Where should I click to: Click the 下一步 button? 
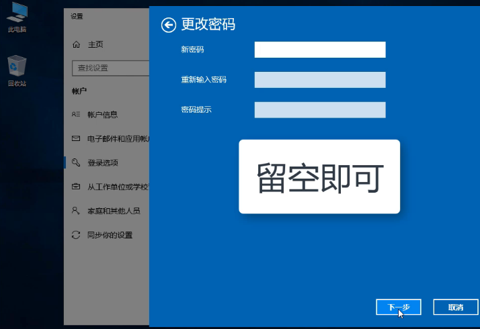pyautogui.click(x=398, y=307)
